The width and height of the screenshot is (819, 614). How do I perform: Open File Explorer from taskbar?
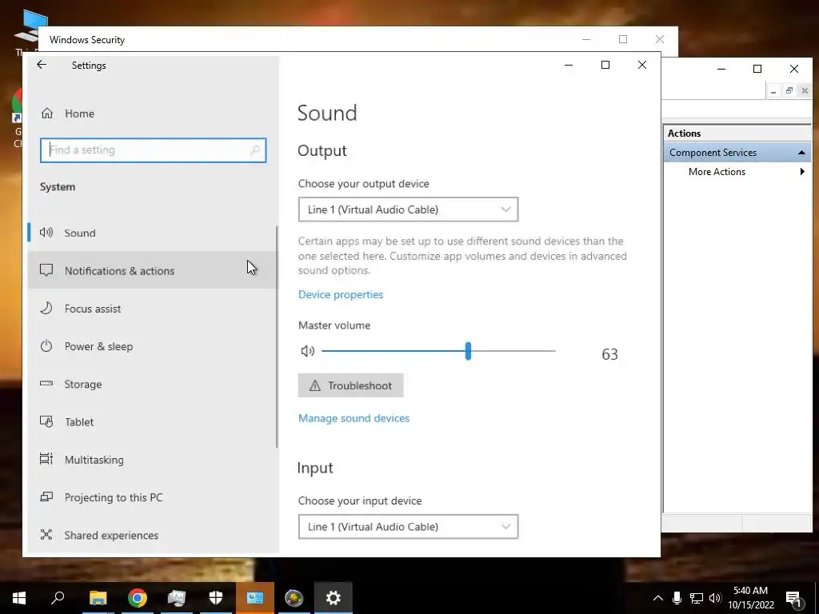coord(98,598)
